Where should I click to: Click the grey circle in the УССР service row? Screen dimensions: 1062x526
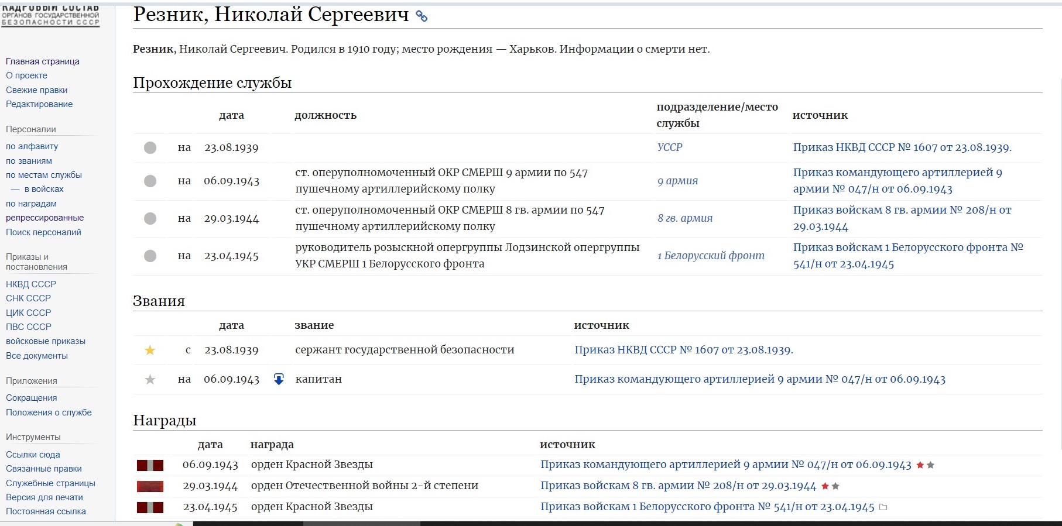(150, 148)
